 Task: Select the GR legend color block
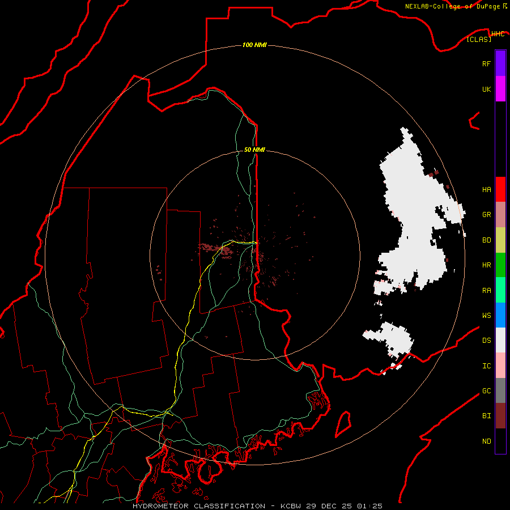coord(500,215)
